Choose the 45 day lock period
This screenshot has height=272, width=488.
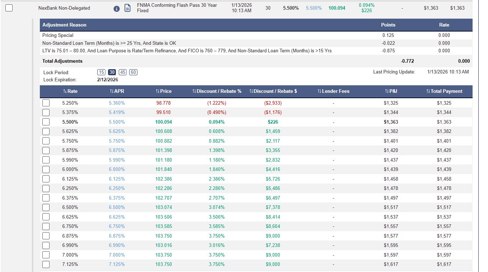click(x=123, y=72)
